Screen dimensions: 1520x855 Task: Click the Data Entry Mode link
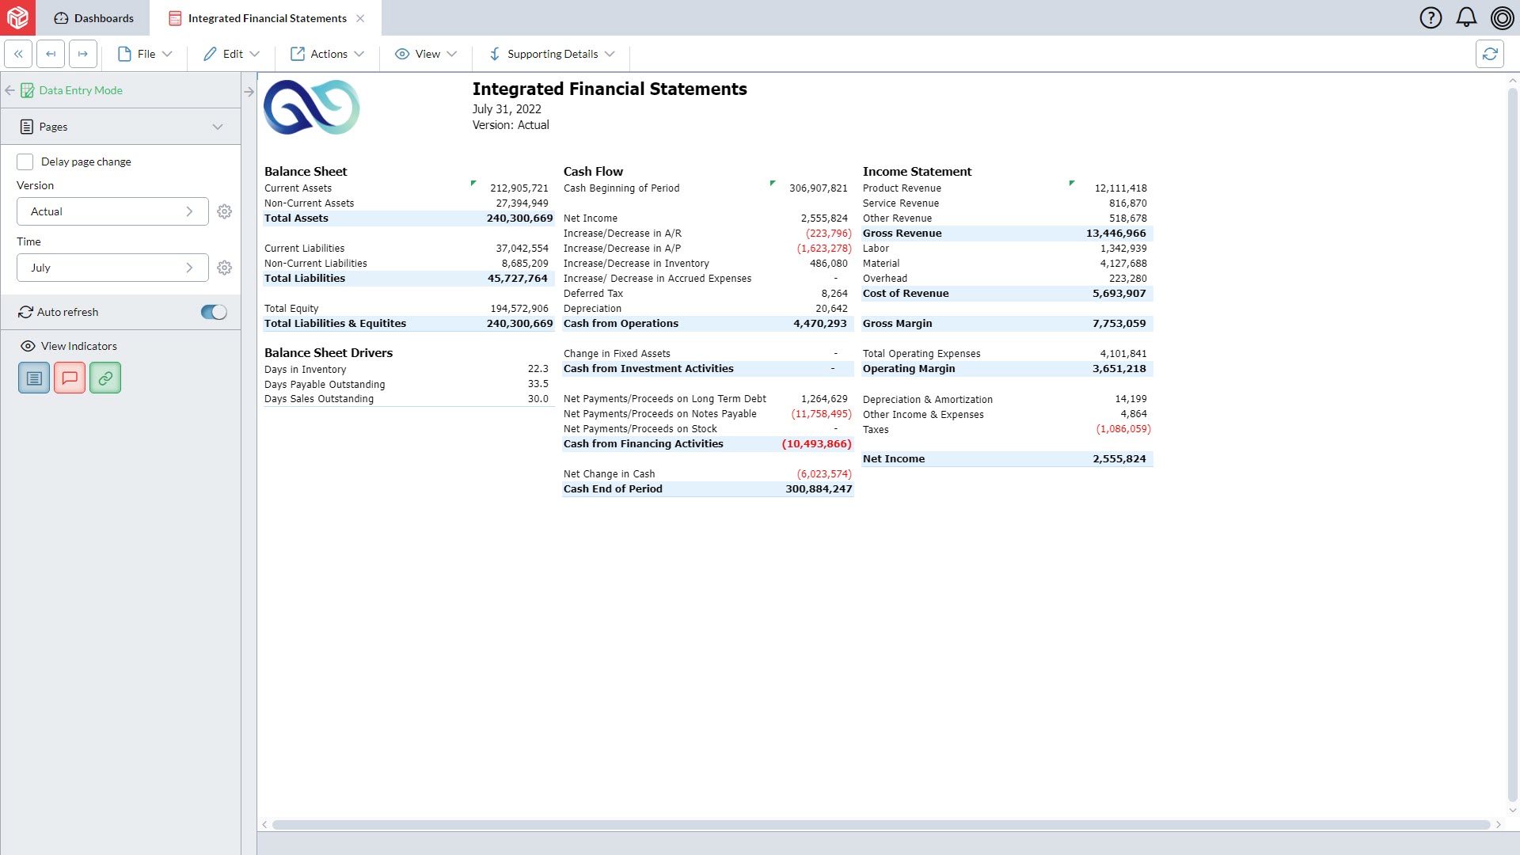pyautogui.click(x=81, y=90)
